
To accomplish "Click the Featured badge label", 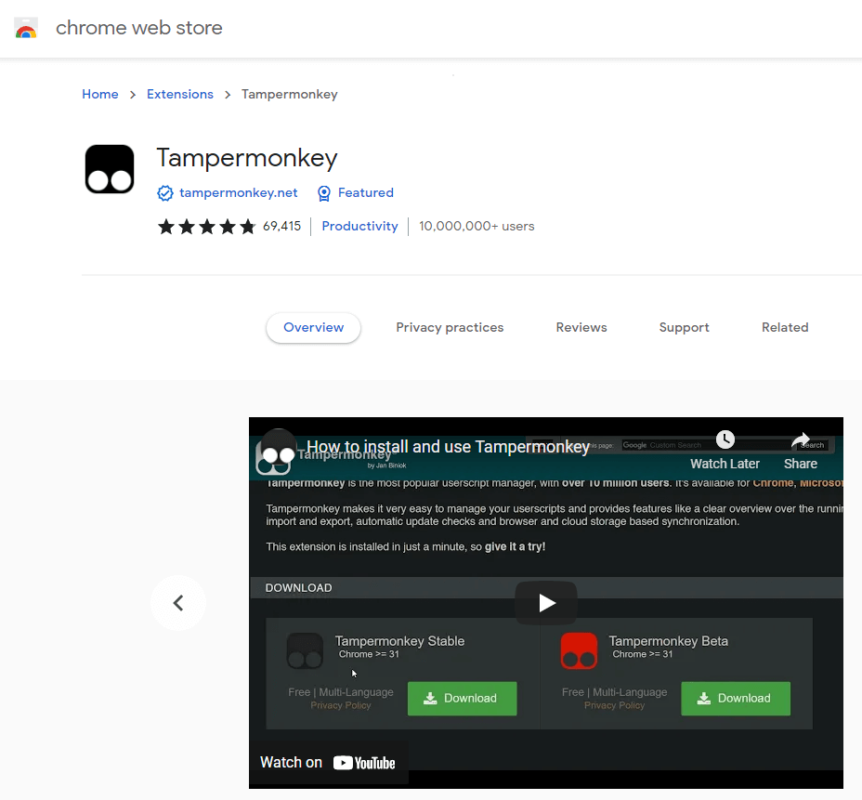I will [366, 193].
